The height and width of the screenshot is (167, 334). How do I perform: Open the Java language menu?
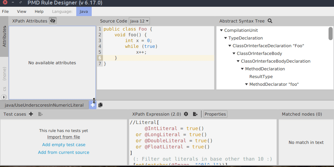coord(84,12)
